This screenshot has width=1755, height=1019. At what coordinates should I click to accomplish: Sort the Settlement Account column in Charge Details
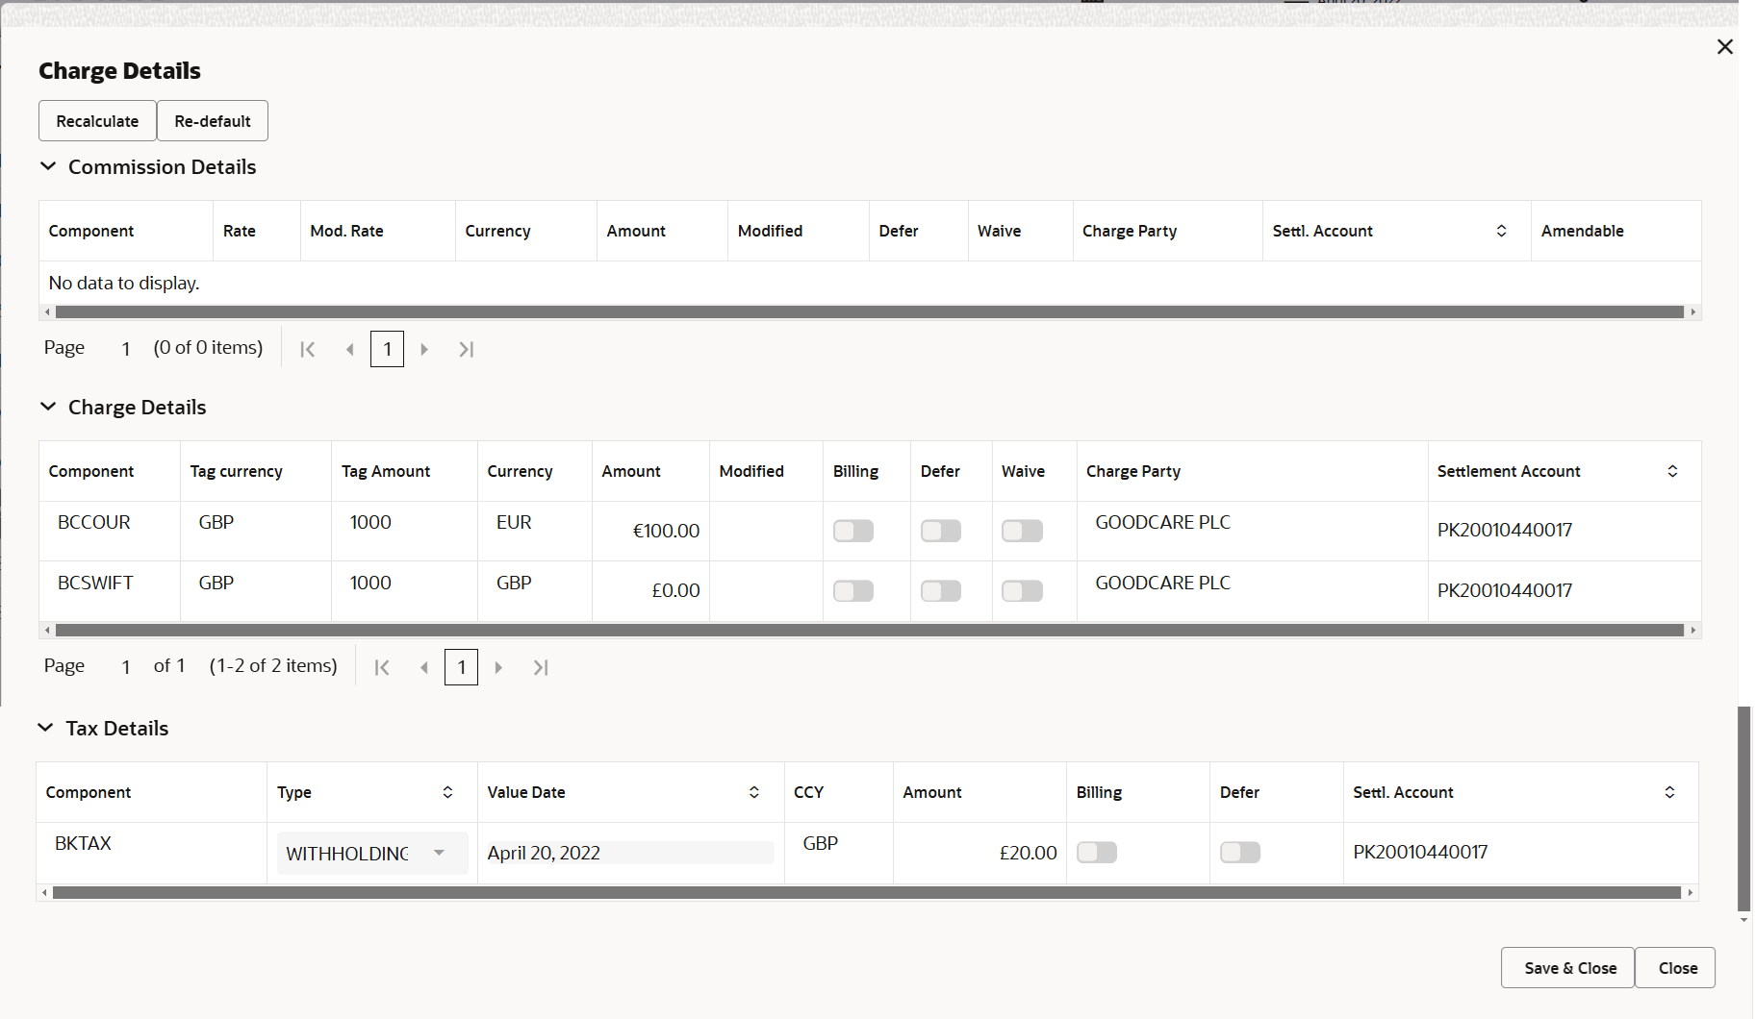click(1672, 471)
